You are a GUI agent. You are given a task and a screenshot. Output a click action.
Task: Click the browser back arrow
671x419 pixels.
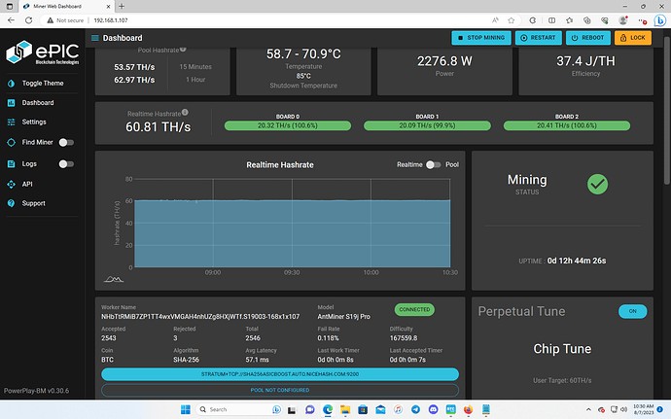11,20
